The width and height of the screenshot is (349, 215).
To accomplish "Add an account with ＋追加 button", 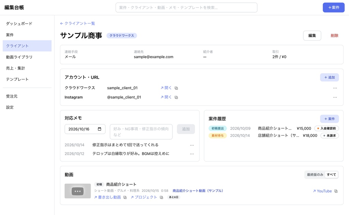I will (330, 77).
